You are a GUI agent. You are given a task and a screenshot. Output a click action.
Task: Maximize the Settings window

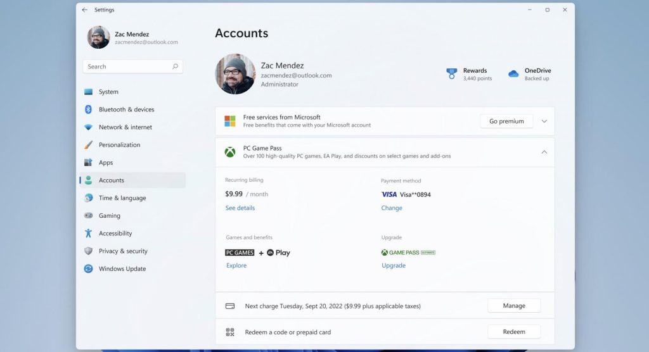coord(547,9)
